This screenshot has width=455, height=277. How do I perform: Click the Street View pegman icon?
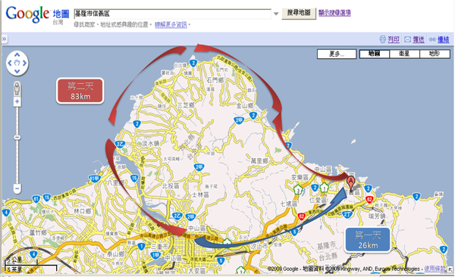pyautogui.click(x=17, y=89)
